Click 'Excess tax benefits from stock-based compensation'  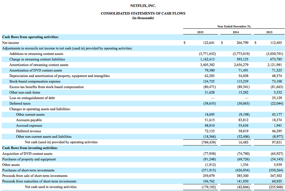pos(47,87)
